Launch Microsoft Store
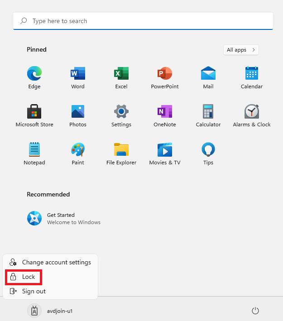Viewport: 283px width, 321px height. (x=34, y=115)
